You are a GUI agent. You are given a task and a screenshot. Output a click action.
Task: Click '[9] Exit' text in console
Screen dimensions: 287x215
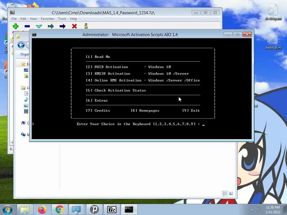pos(191,110)
